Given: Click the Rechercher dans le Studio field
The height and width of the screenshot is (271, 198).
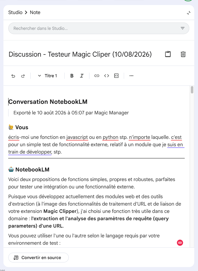Looking at the screenshot, I should tap(99, 28).
